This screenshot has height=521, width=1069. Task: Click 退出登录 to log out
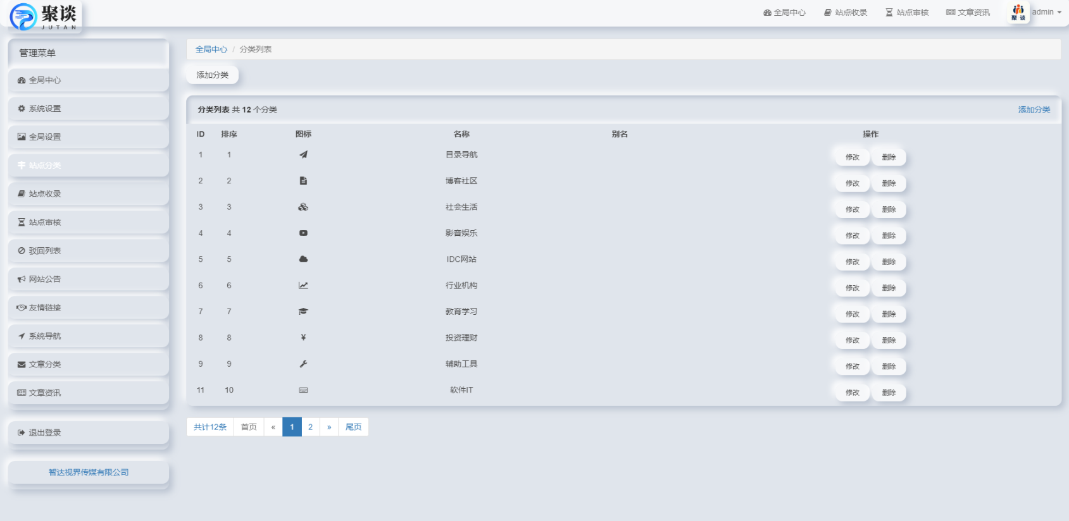click(x=89, y=433)
